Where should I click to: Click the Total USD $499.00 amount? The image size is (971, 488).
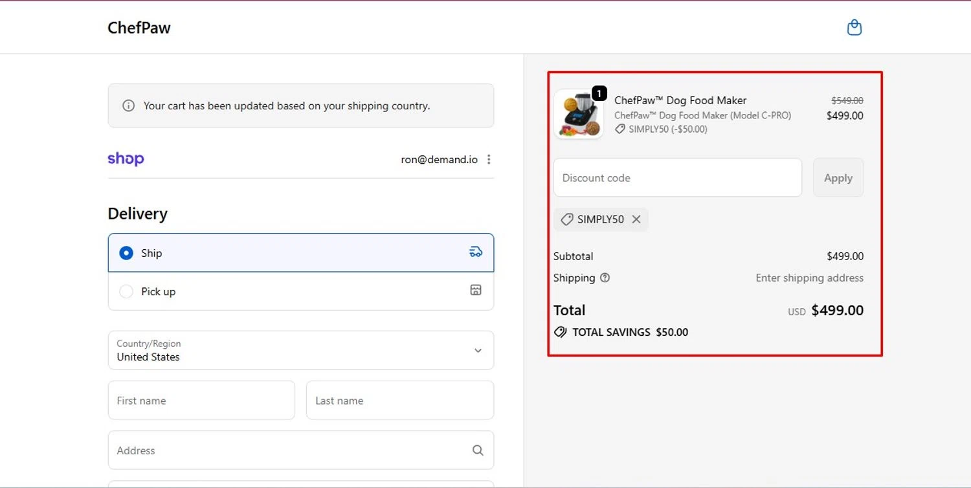coord(825,311)
